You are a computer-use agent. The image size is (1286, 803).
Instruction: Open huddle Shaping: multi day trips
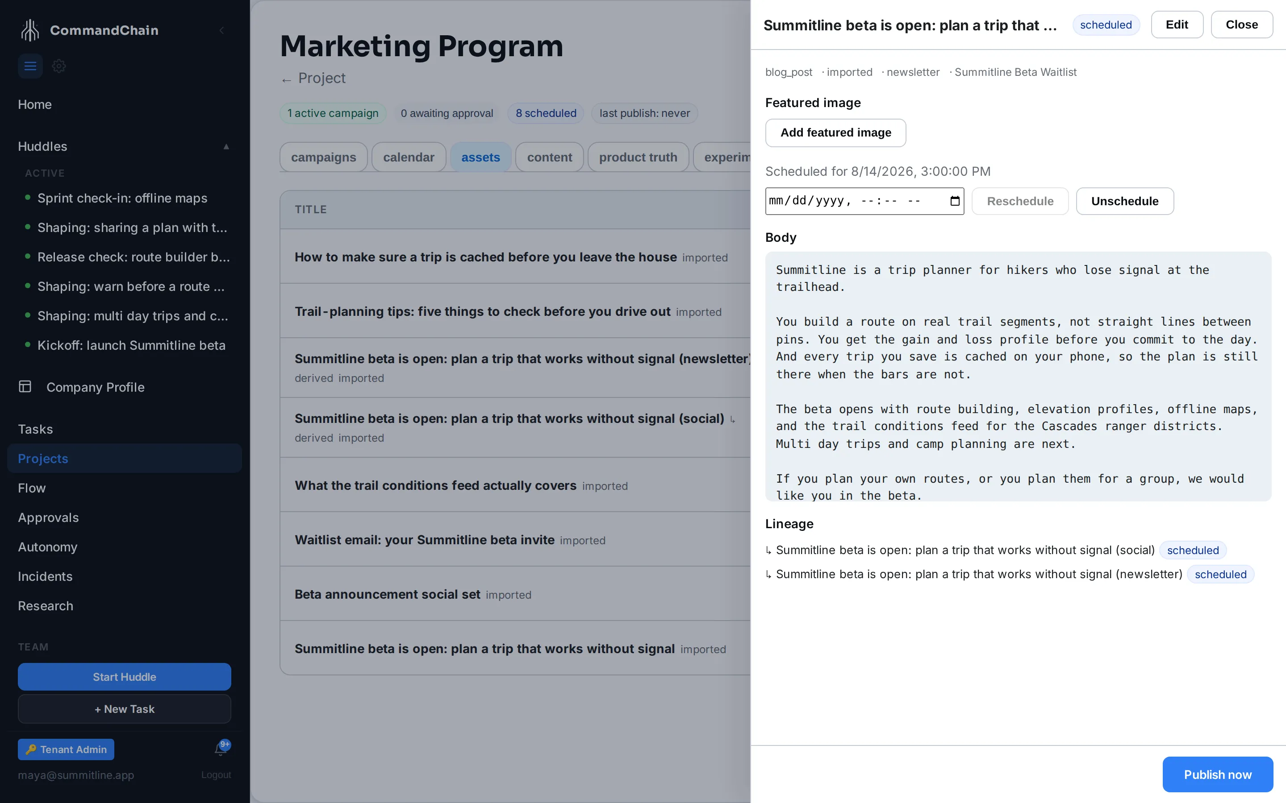(x=133, y=316)
